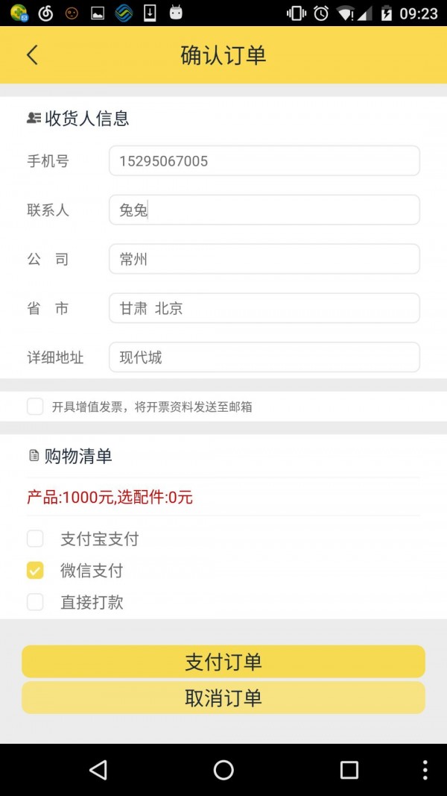This screenshot has width=447, height=796.
Task: Tap the recipient info person icon
Action: point(34,118)
